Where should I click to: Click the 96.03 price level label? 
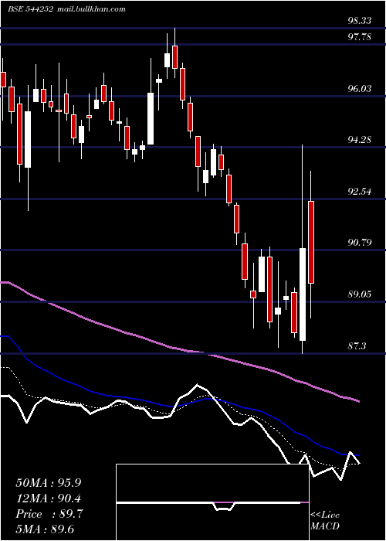pos(360,89)
